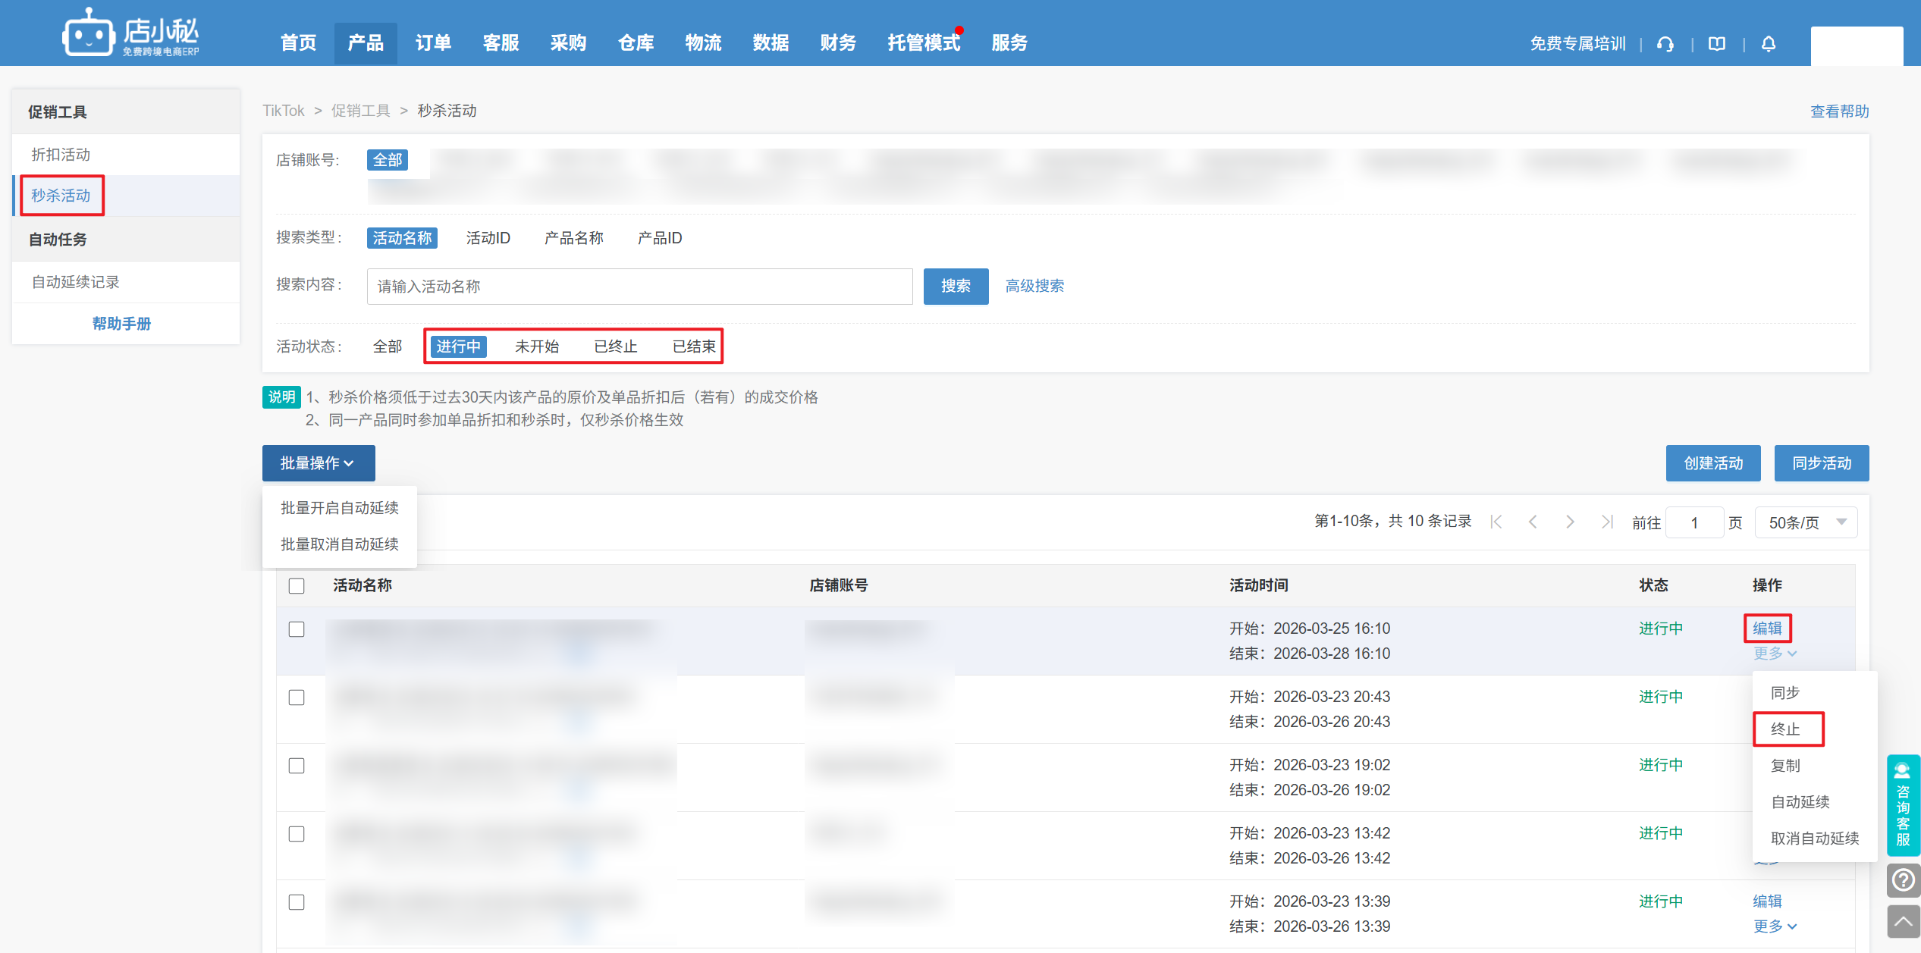The height and width of the screenshot is (953, 1921).
Task: Check the activity starting 2026-03-23 20:43
Action: 297,698
